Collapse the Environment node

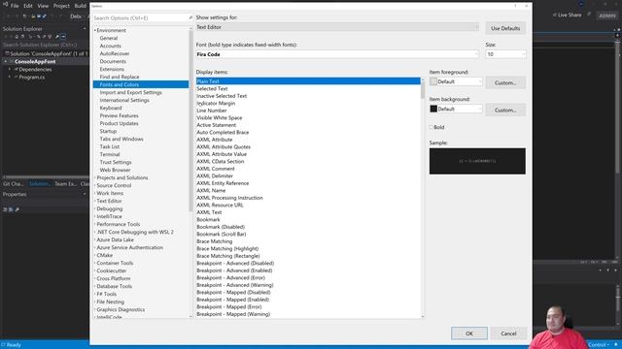pyautogui.click(x=95, y=30)
